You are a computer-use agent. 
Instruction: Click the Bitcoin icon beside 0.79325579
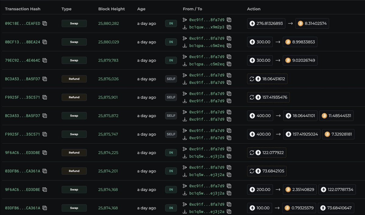click(287, 208)
